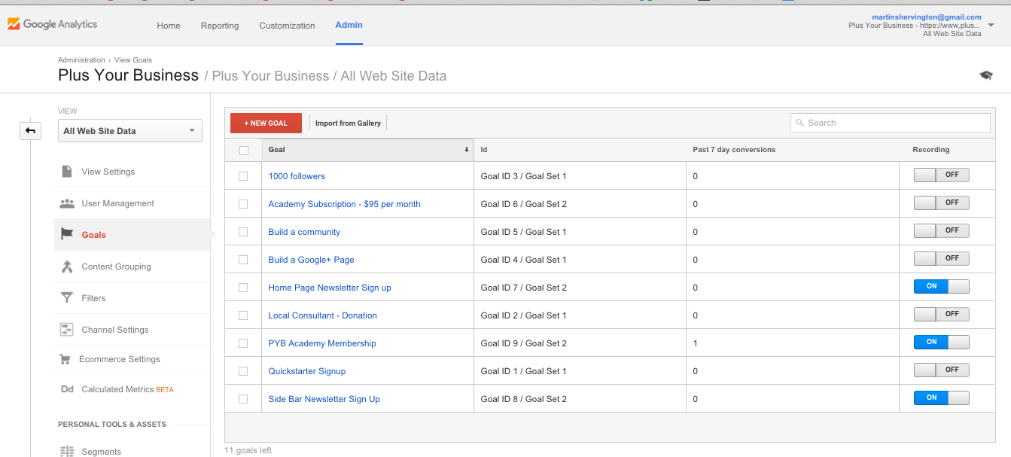Click the User Management people icon
This screenshot has height=457, width=1011.
point(67,203)
